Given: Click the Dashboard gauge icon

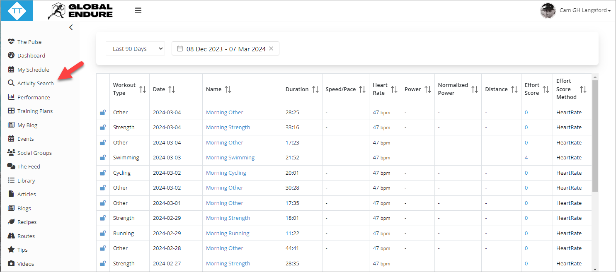Looking at the screenshot, I should [11, 55].
